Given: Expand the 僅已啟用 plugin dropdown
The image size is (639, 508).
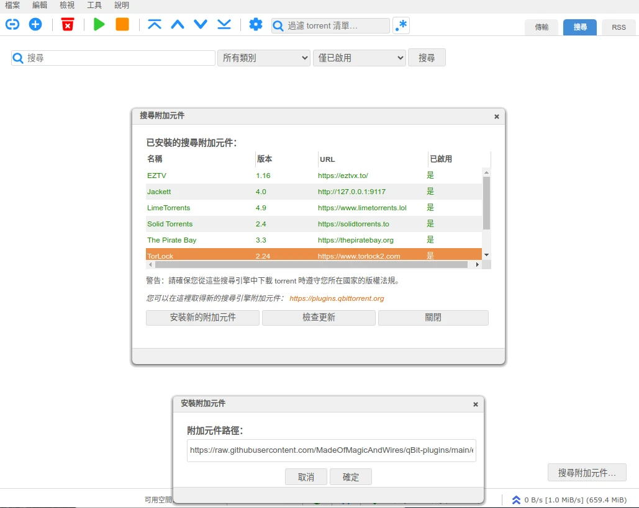Looking at the screenshot, I should 360,58.
